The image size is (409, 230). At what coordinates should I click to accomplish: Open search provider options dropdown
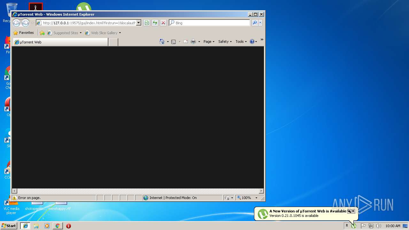click(260, 23)
